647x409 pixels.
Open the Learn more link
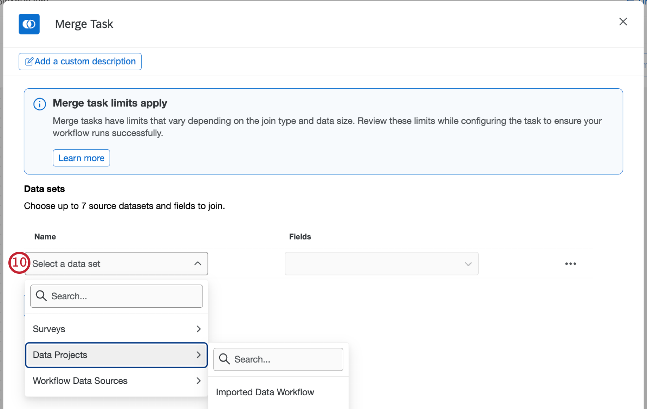tap(81, 158)
